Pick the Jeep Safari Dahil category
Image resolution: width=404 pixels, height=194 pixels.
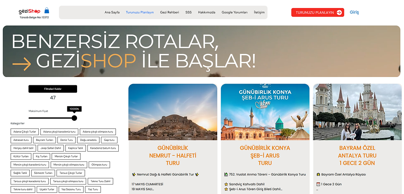point(50,148)
